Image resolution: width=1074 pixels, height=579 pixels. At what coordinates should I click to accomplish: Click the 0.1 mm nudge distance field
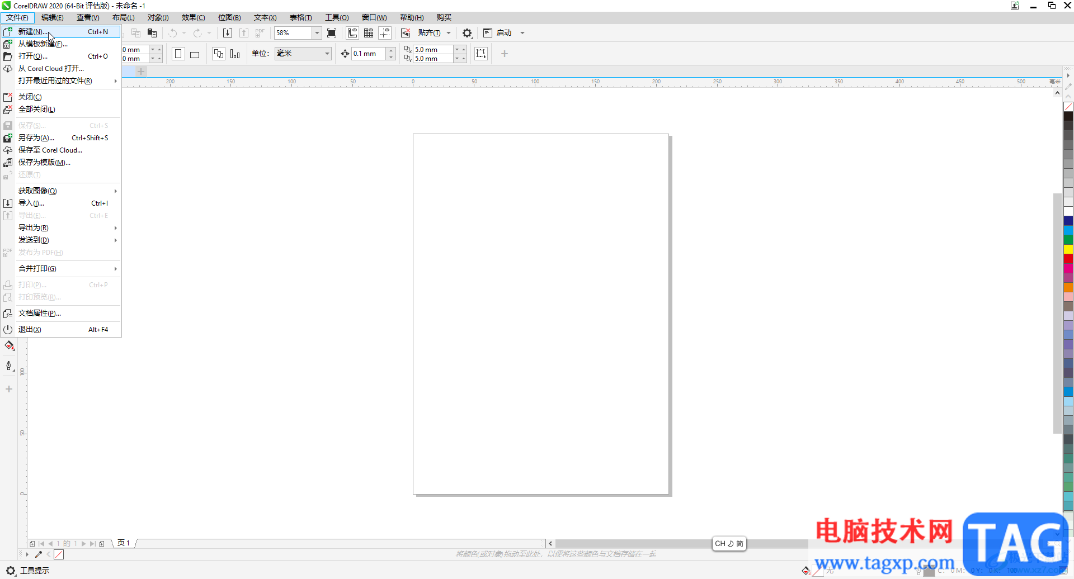click(x=369, y=54)
